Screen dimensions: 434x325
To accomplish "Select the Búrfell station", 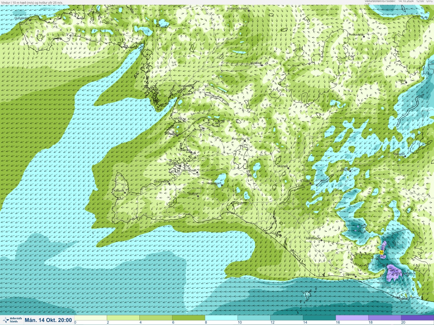I will 350,170.
